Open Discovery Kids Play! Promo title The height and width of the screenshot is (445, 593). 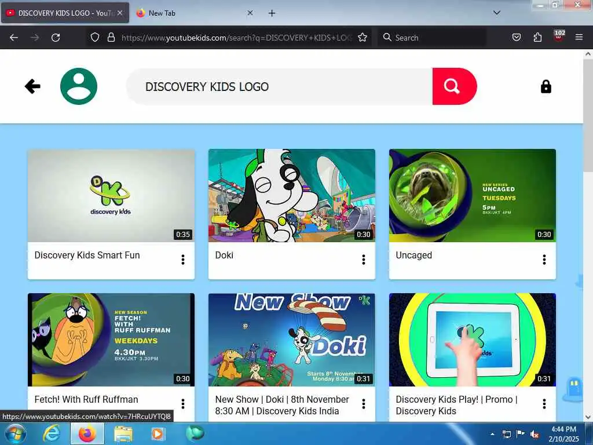coord(456,405)
